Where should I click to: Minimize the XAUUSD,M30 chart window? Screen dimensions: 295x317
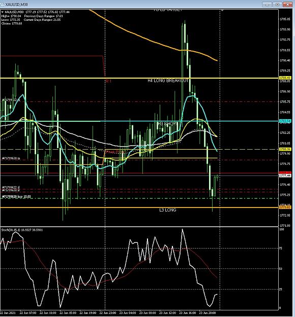267,4
